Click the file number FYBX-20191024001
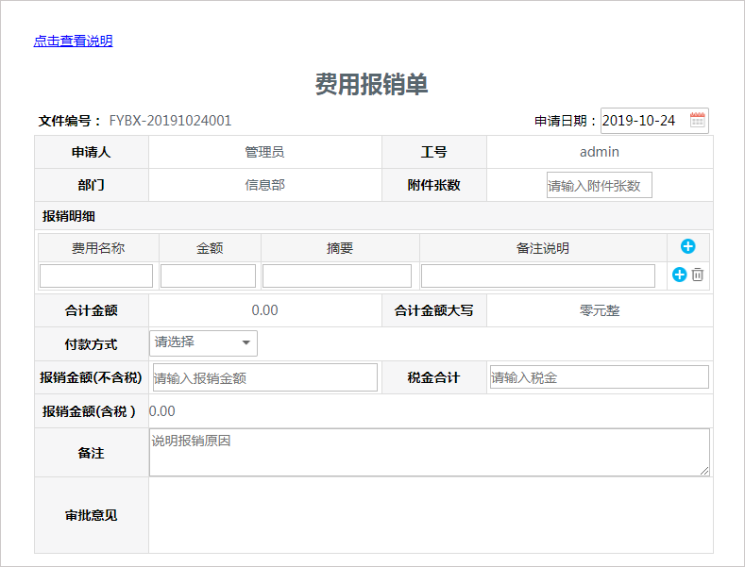Image resolution: width=745 pixels, height=567 pixels. [x=170, y=121]
